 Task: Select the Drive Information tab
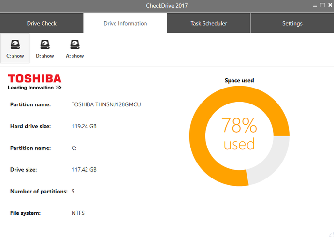[125, 23]
